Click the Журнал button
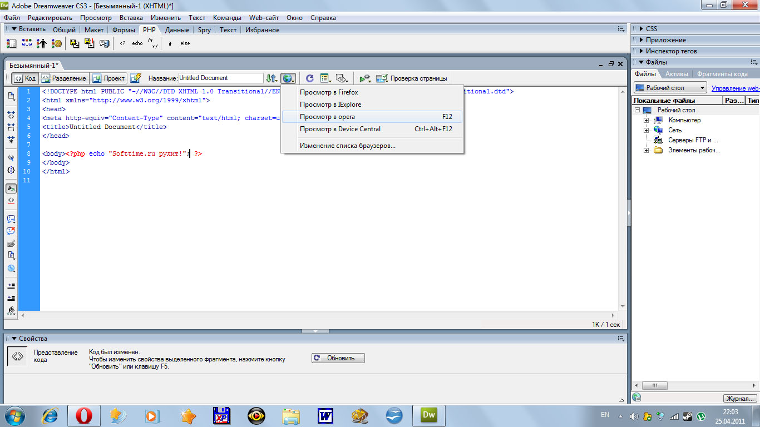 [x=739, y=399]
